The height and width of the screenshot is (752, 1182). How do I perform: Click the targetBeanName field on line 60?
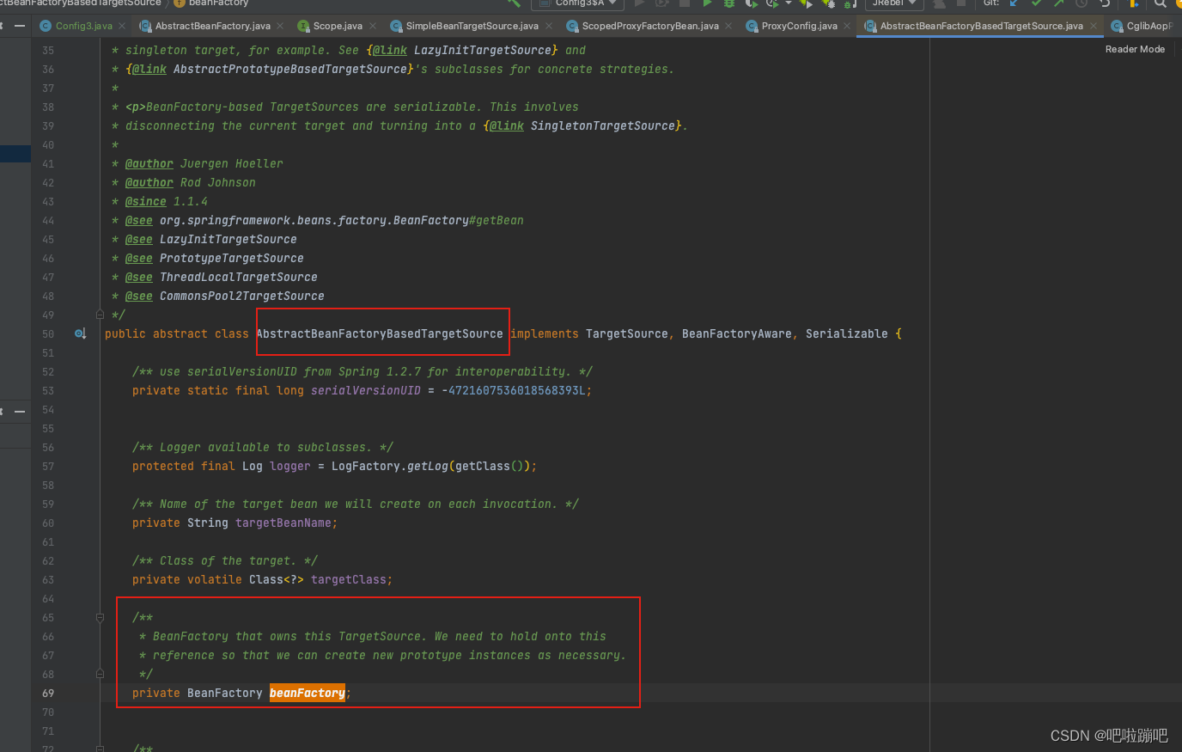(x=283, y=523)
